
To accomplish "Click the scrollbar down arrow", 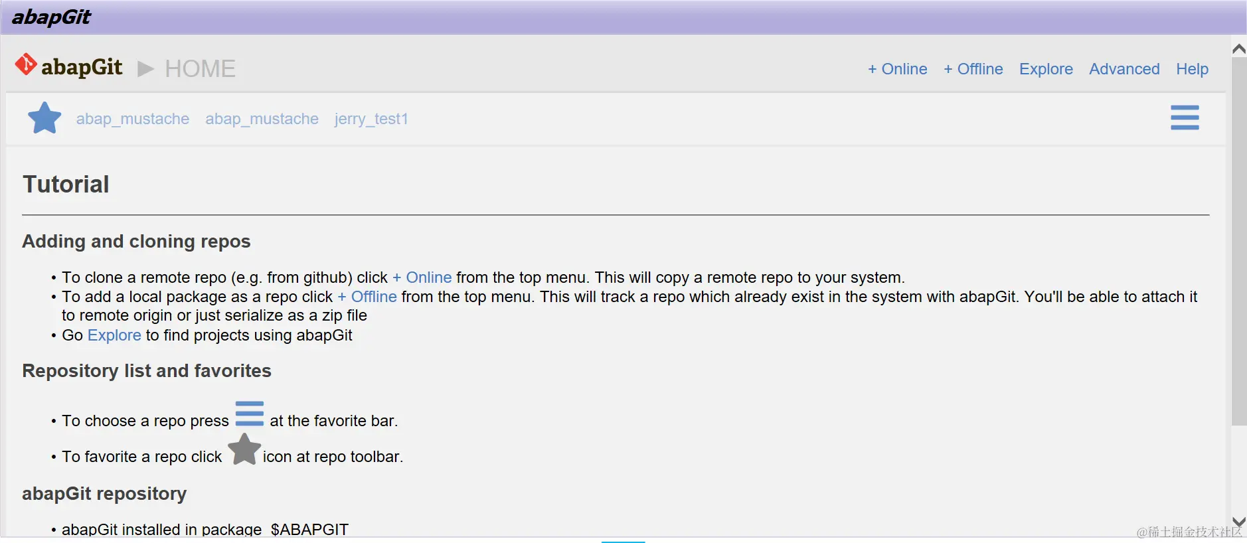I will tap(1238, 522).
